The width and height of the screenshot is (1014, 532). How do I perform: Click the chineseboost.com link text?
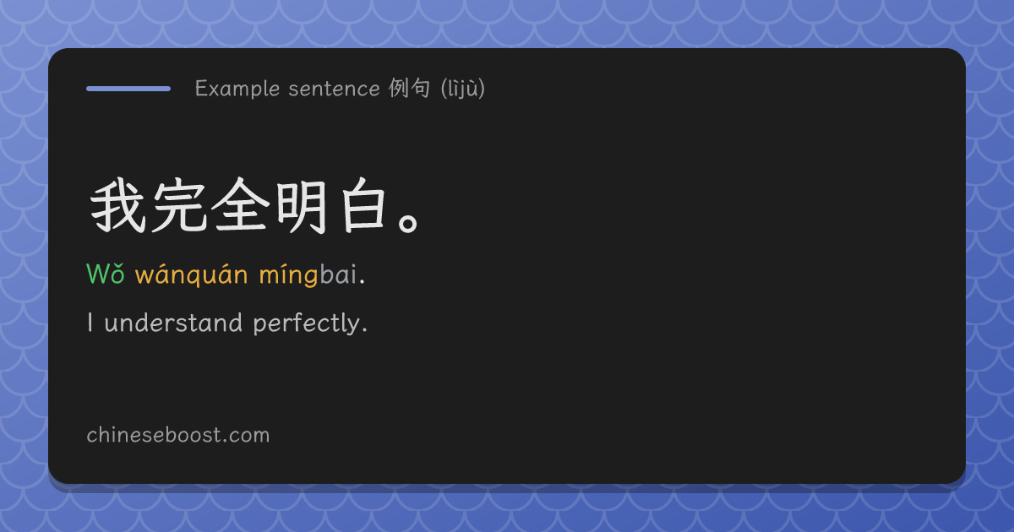click(178, 436)
